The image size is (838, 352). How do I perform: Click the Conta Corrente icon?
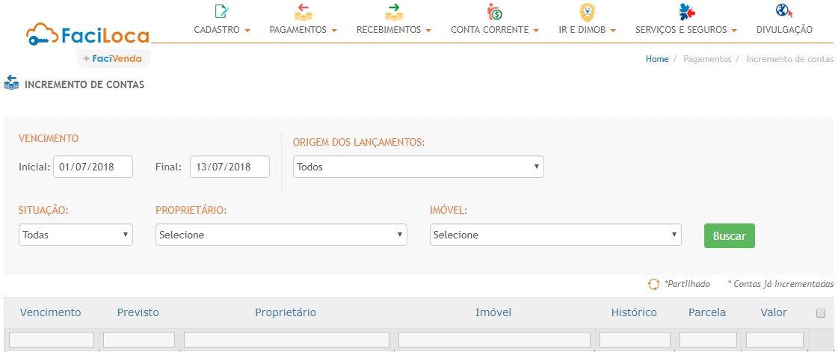(494, 11)
